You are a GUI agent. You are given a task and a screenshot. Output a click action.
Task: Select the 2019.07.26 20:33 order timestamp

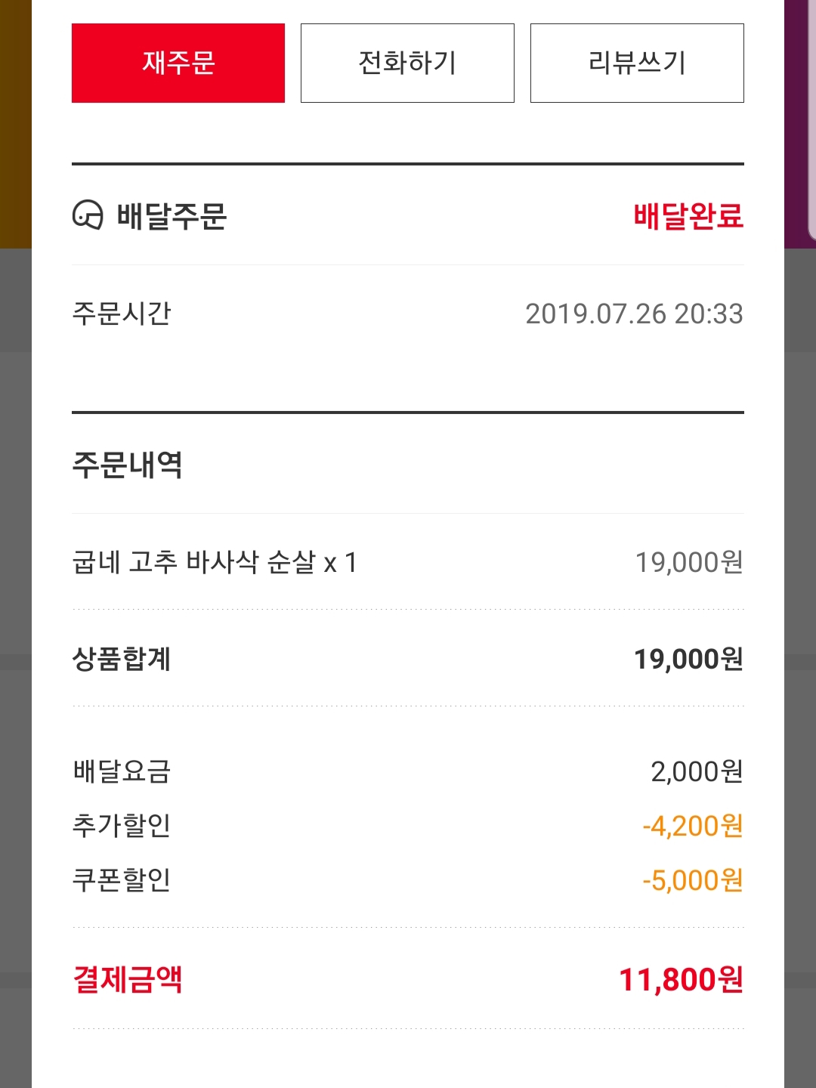click(634, 314)
